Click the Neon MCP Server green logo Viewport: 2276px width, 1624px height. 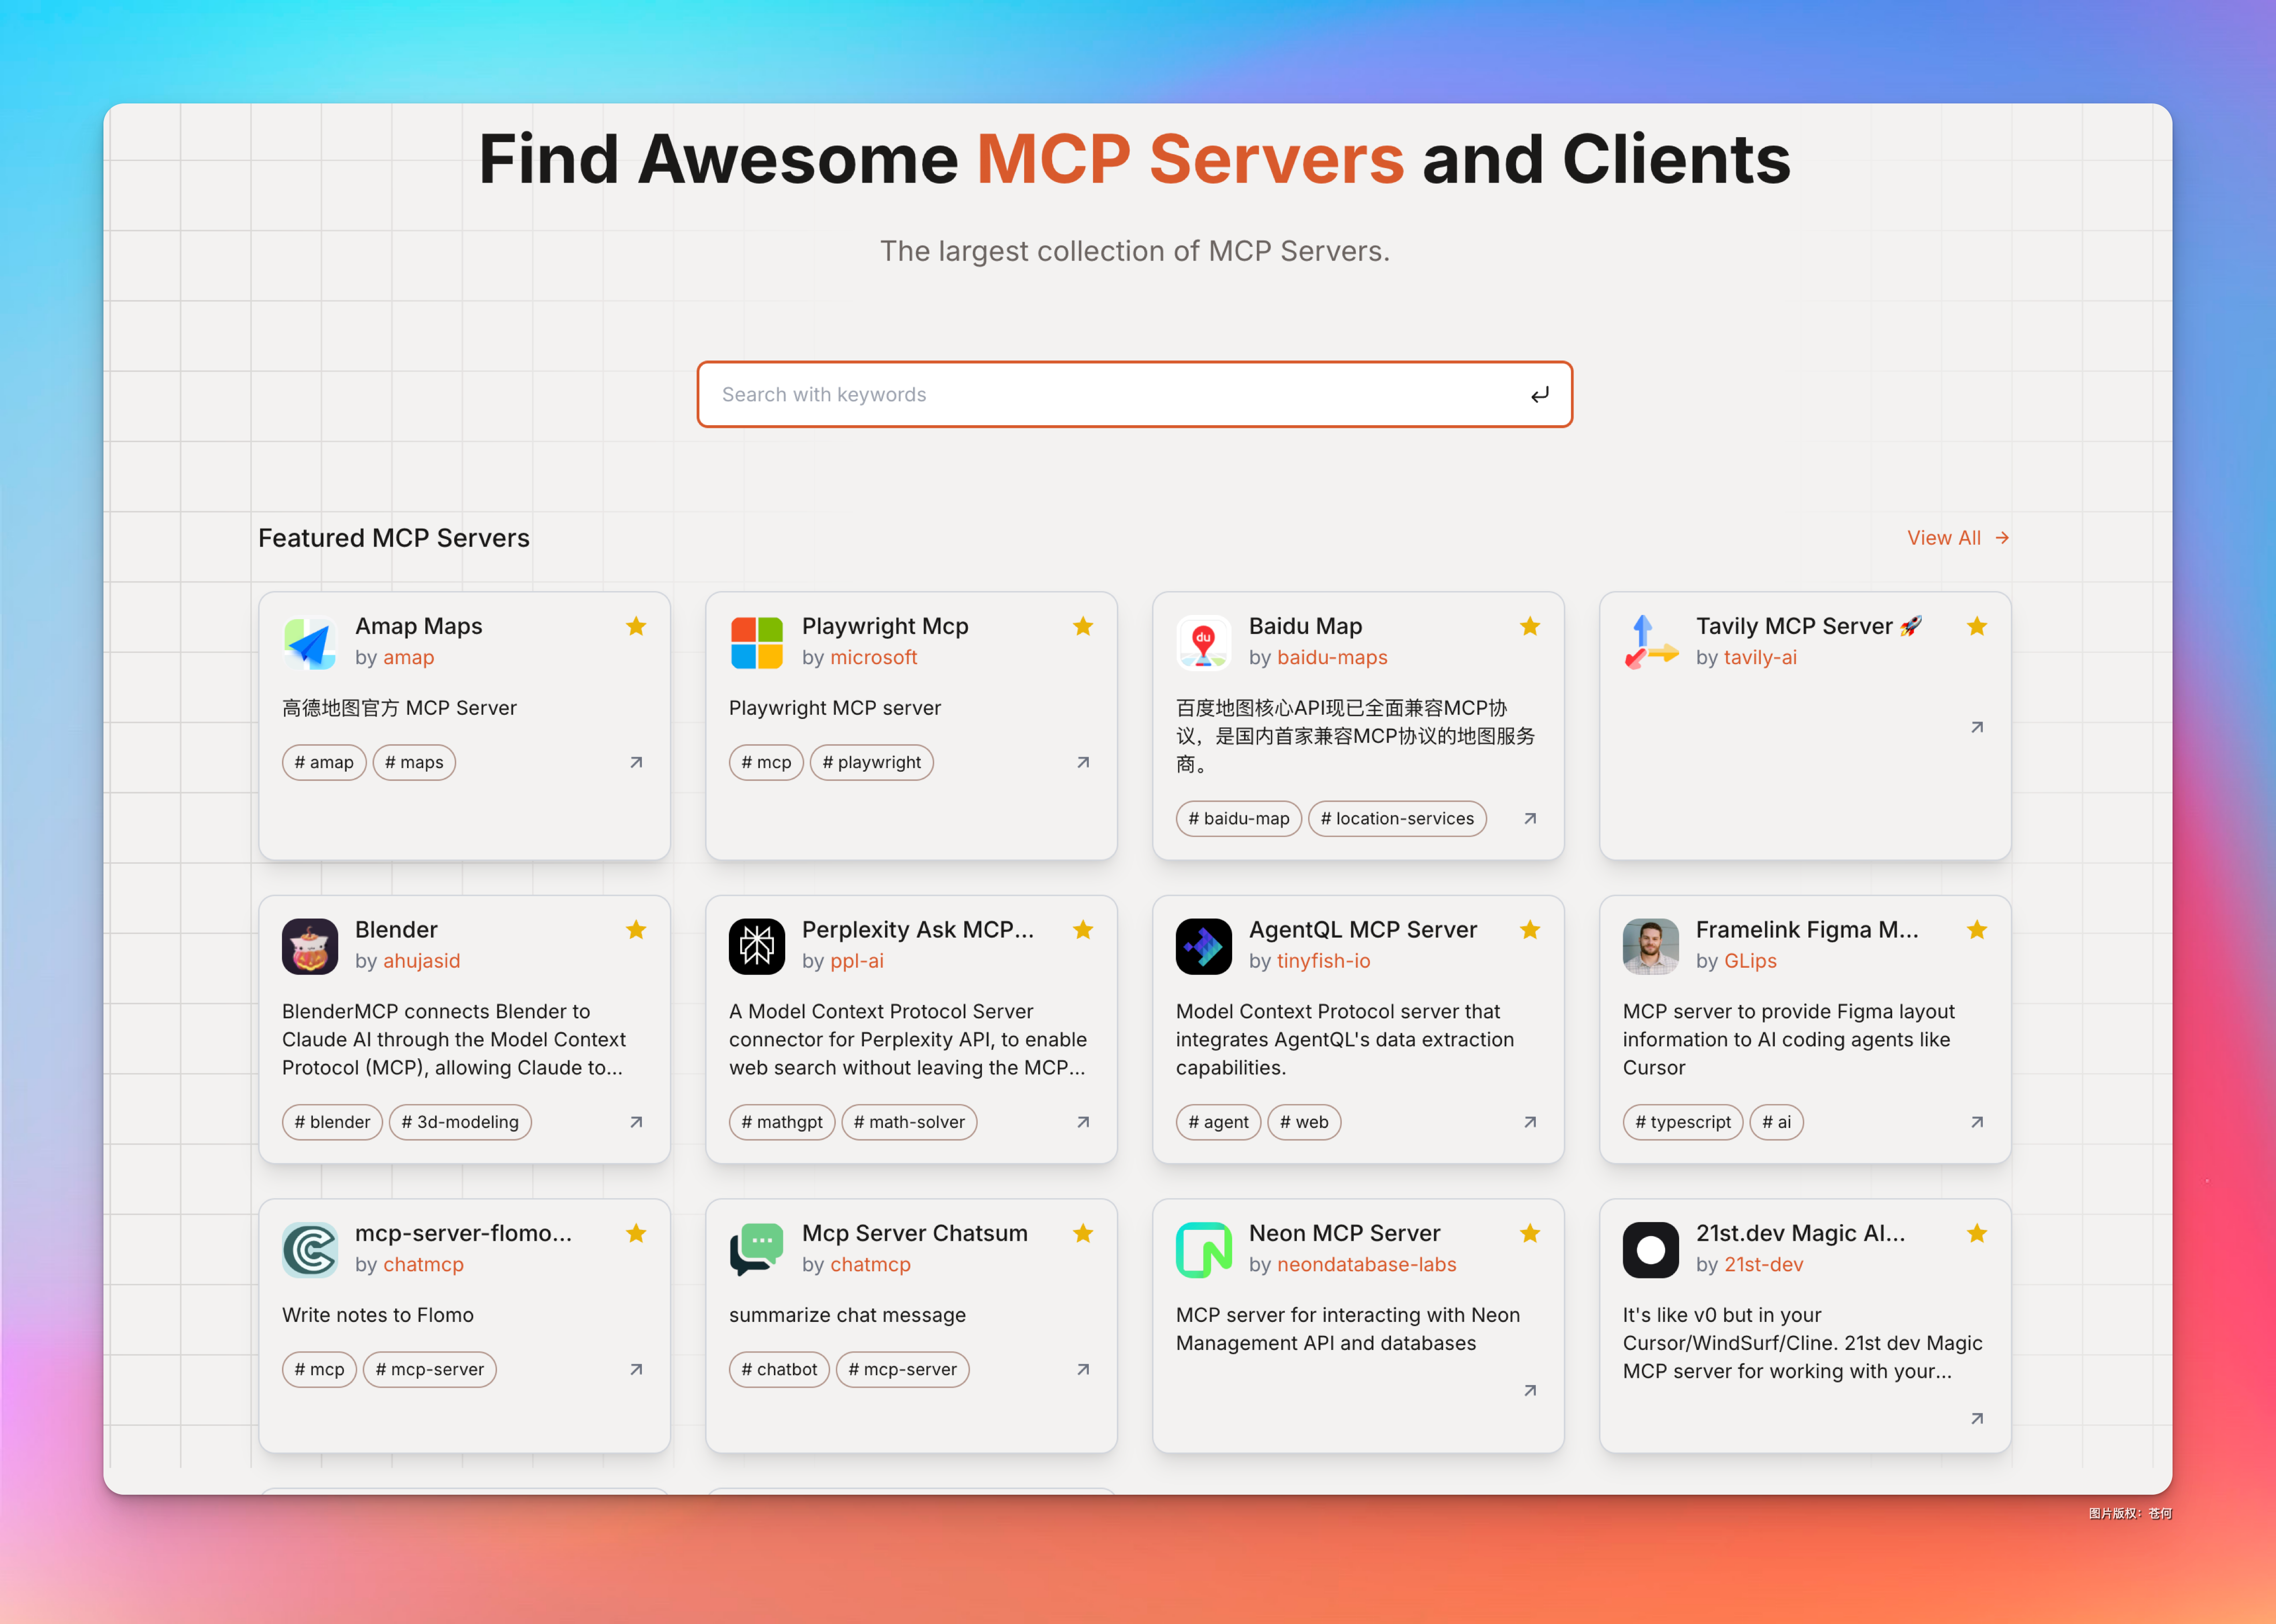tap(1203, 1249)
